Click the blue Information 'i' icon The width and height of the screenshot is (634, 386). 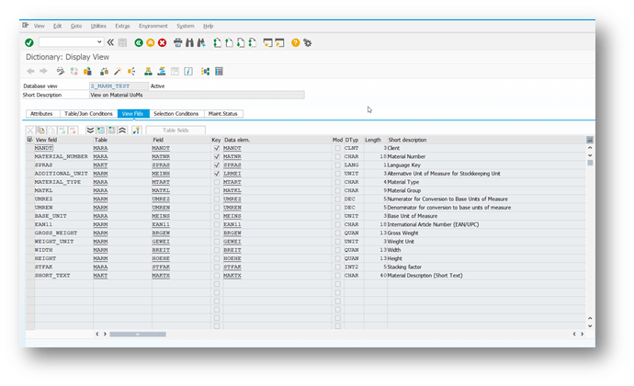point(188,72)
